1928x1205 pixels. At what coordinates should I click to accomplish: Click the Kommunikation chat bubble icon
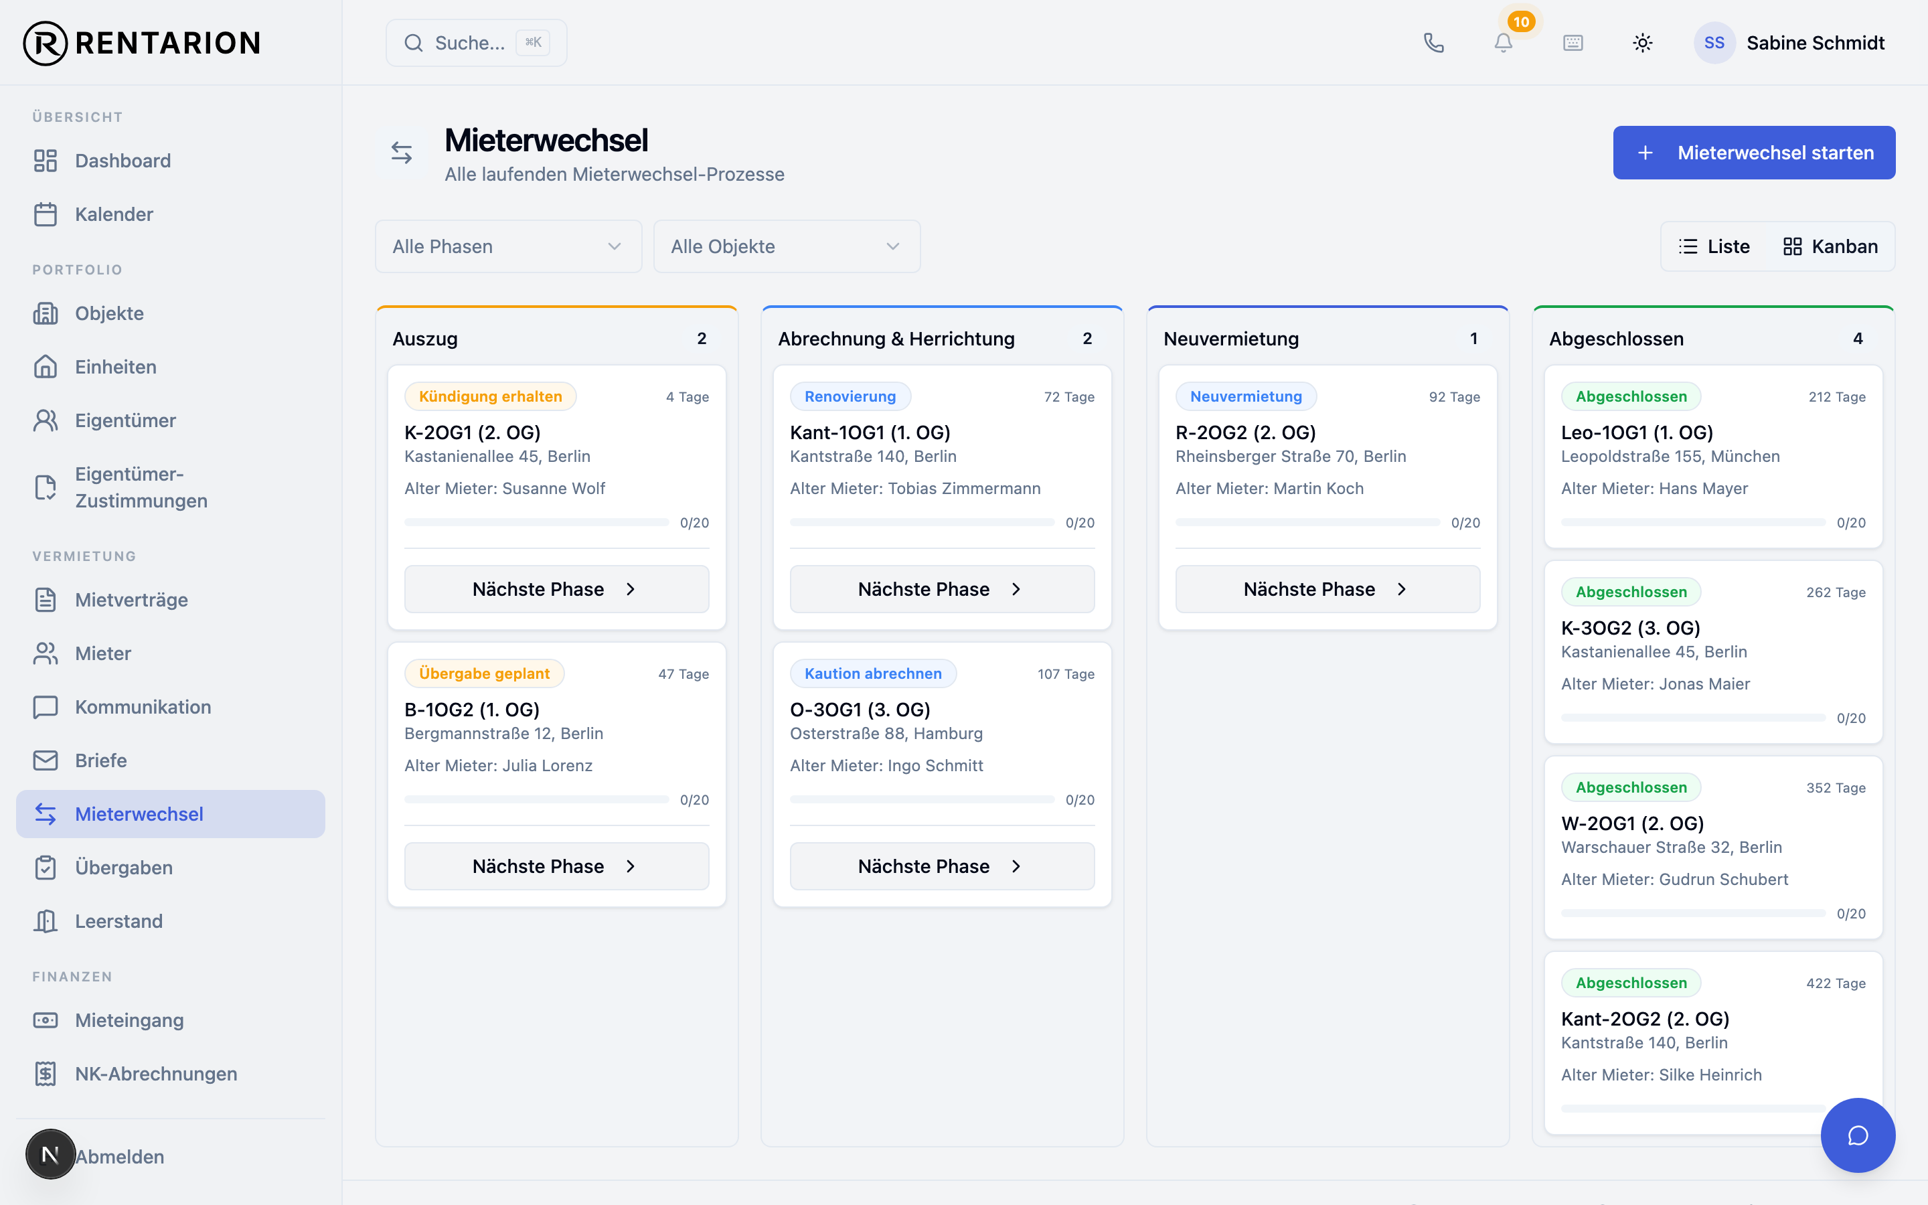46,707
